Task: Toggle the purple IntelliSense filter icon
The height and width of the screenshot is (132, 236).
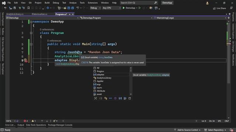Action: tap(115, 98)
